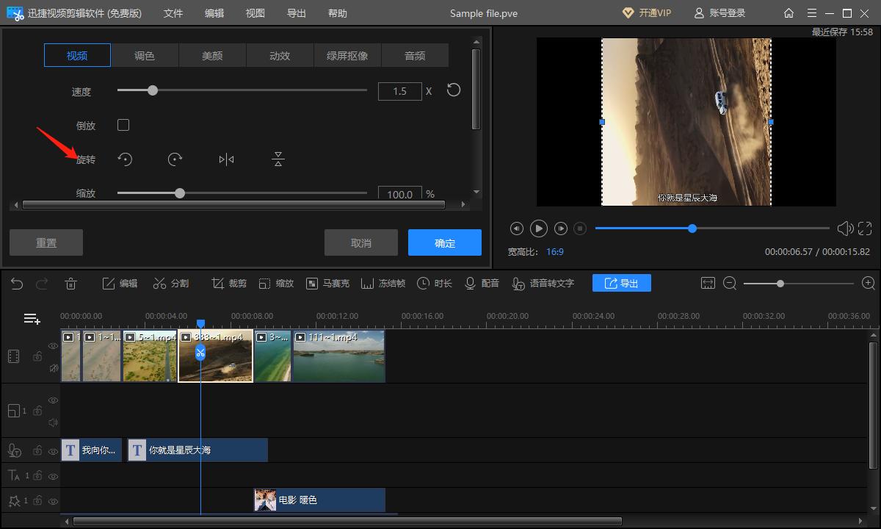Image resolution: width=881 pixels, height=529 pixels.
Task: Step back to the previous frame in the preview
Action: pyautogui.click(x=516, y=228)
